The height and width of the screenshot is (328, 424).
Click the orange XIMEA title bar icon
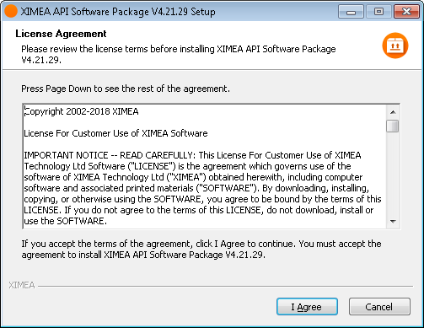click(11, 11)
